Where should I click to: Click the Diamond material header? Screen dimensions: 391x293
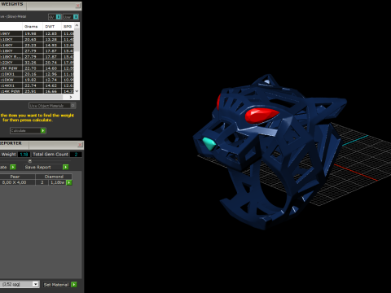coord(54,177)
